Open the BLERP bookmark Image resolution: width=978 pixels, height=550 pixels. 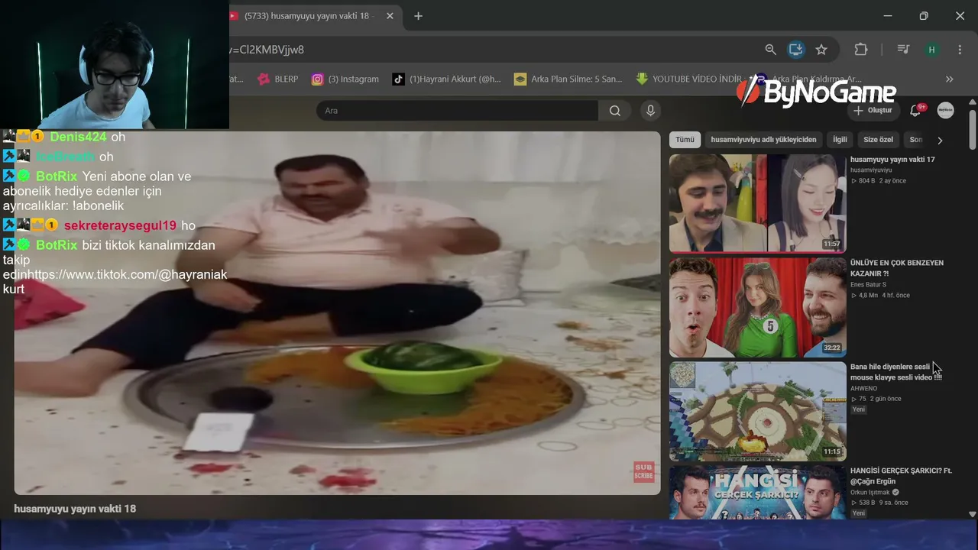pos(278,79)
